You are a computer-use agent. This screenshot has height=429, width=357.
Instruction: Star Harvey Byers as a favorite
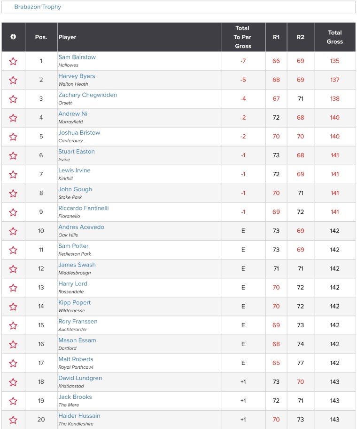pyautogui.click(x=13, y=80)
